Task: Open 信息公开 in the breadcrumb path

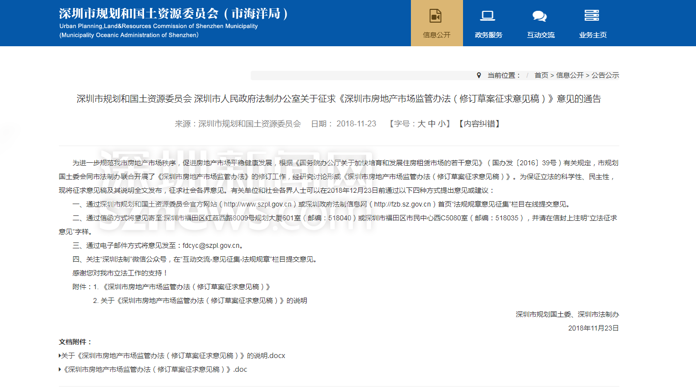Action: click(x=570, y=75)
